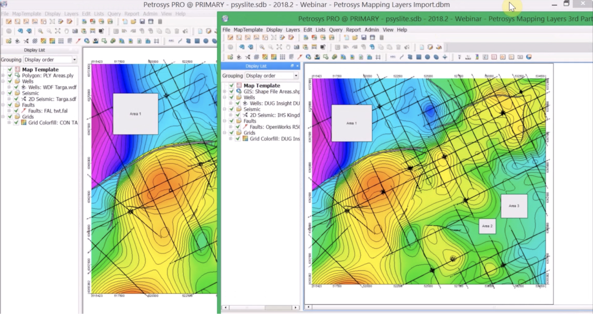Select the Pan hand tool in front window
Viewport: 593px width, 314px height.
click(287, 47)
